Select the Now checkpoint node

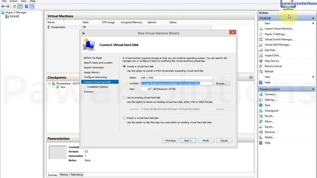tap(63, 87)
